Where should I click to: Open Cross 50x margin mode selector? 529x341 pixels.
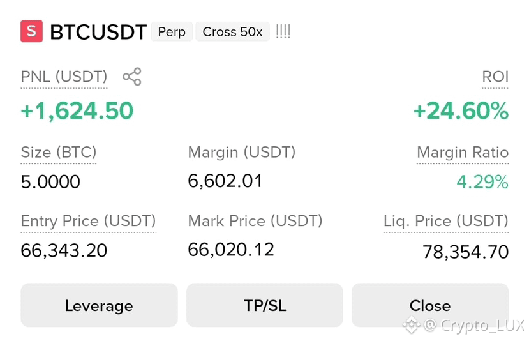click(x=232, y=32)
